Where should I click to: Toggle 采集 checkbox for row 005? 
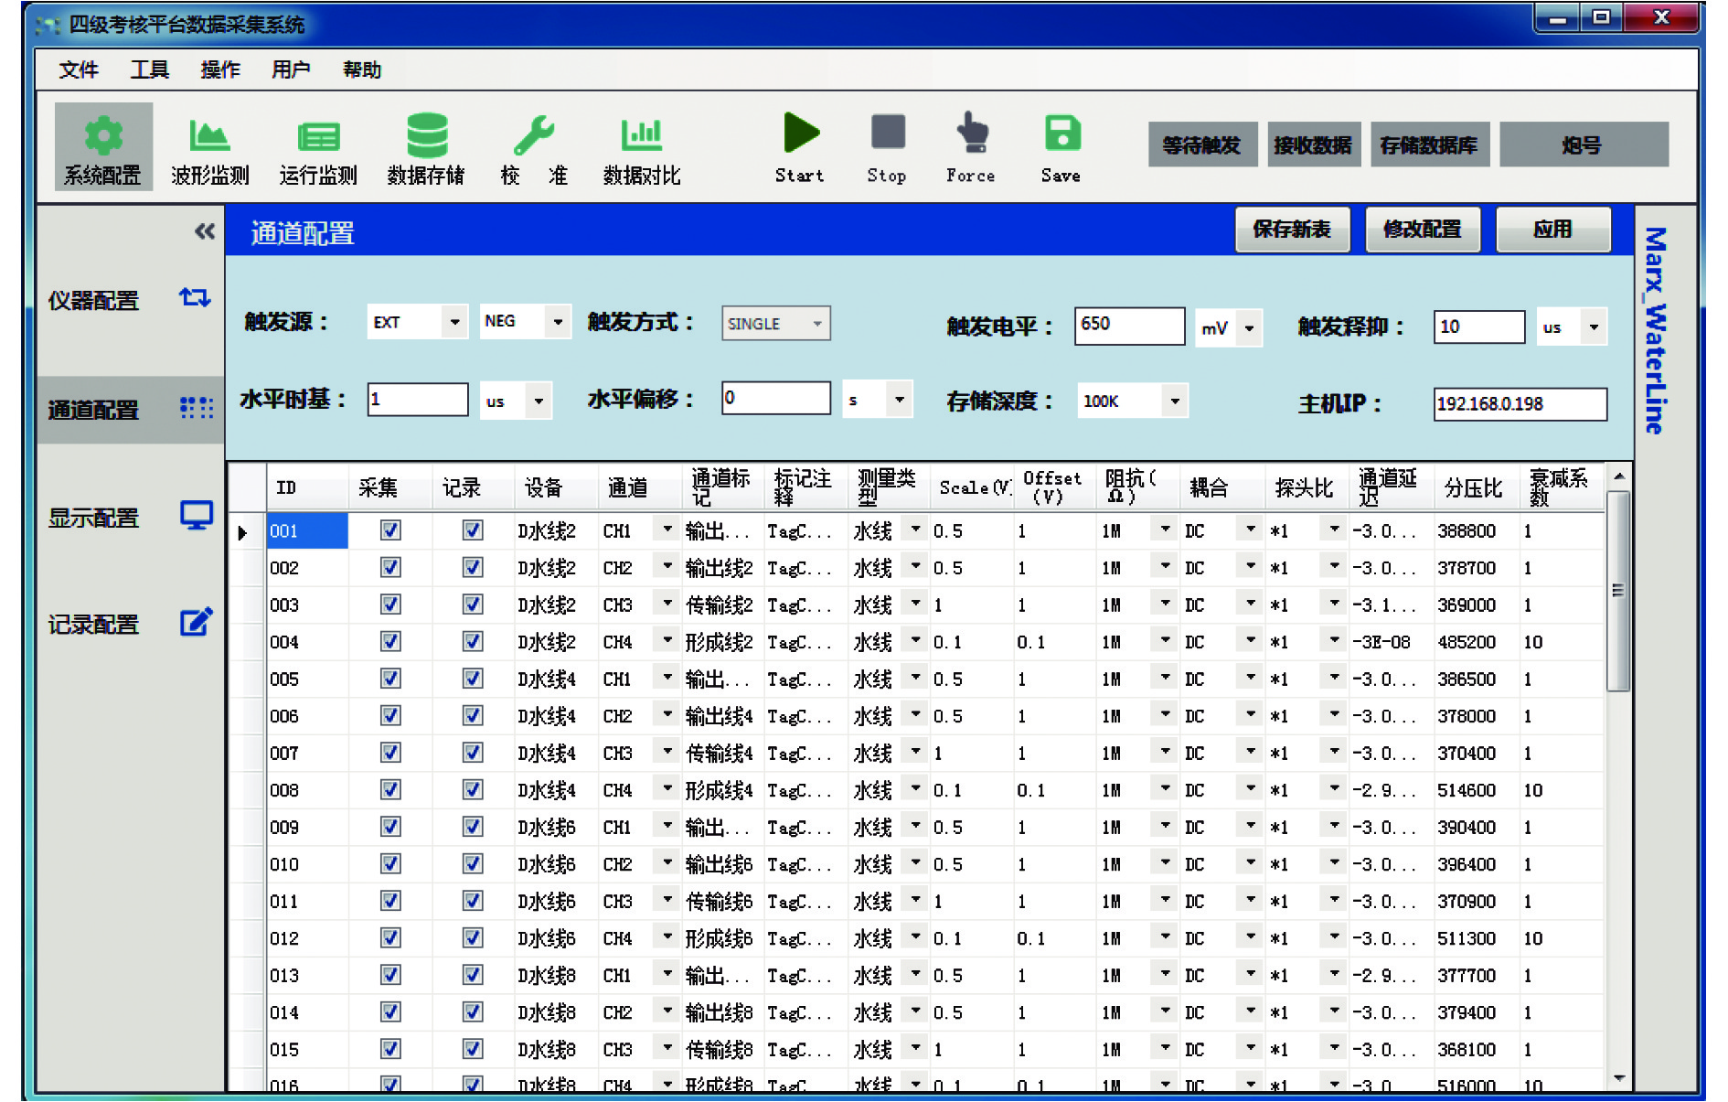pyautogui.click(x=390, y=679)
